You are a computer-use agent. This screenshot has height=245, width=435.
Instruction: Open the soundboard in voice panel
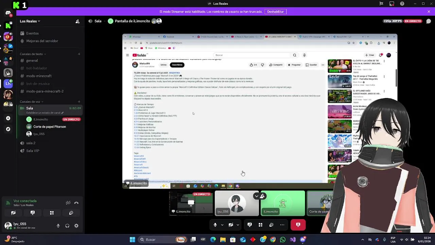71,213
